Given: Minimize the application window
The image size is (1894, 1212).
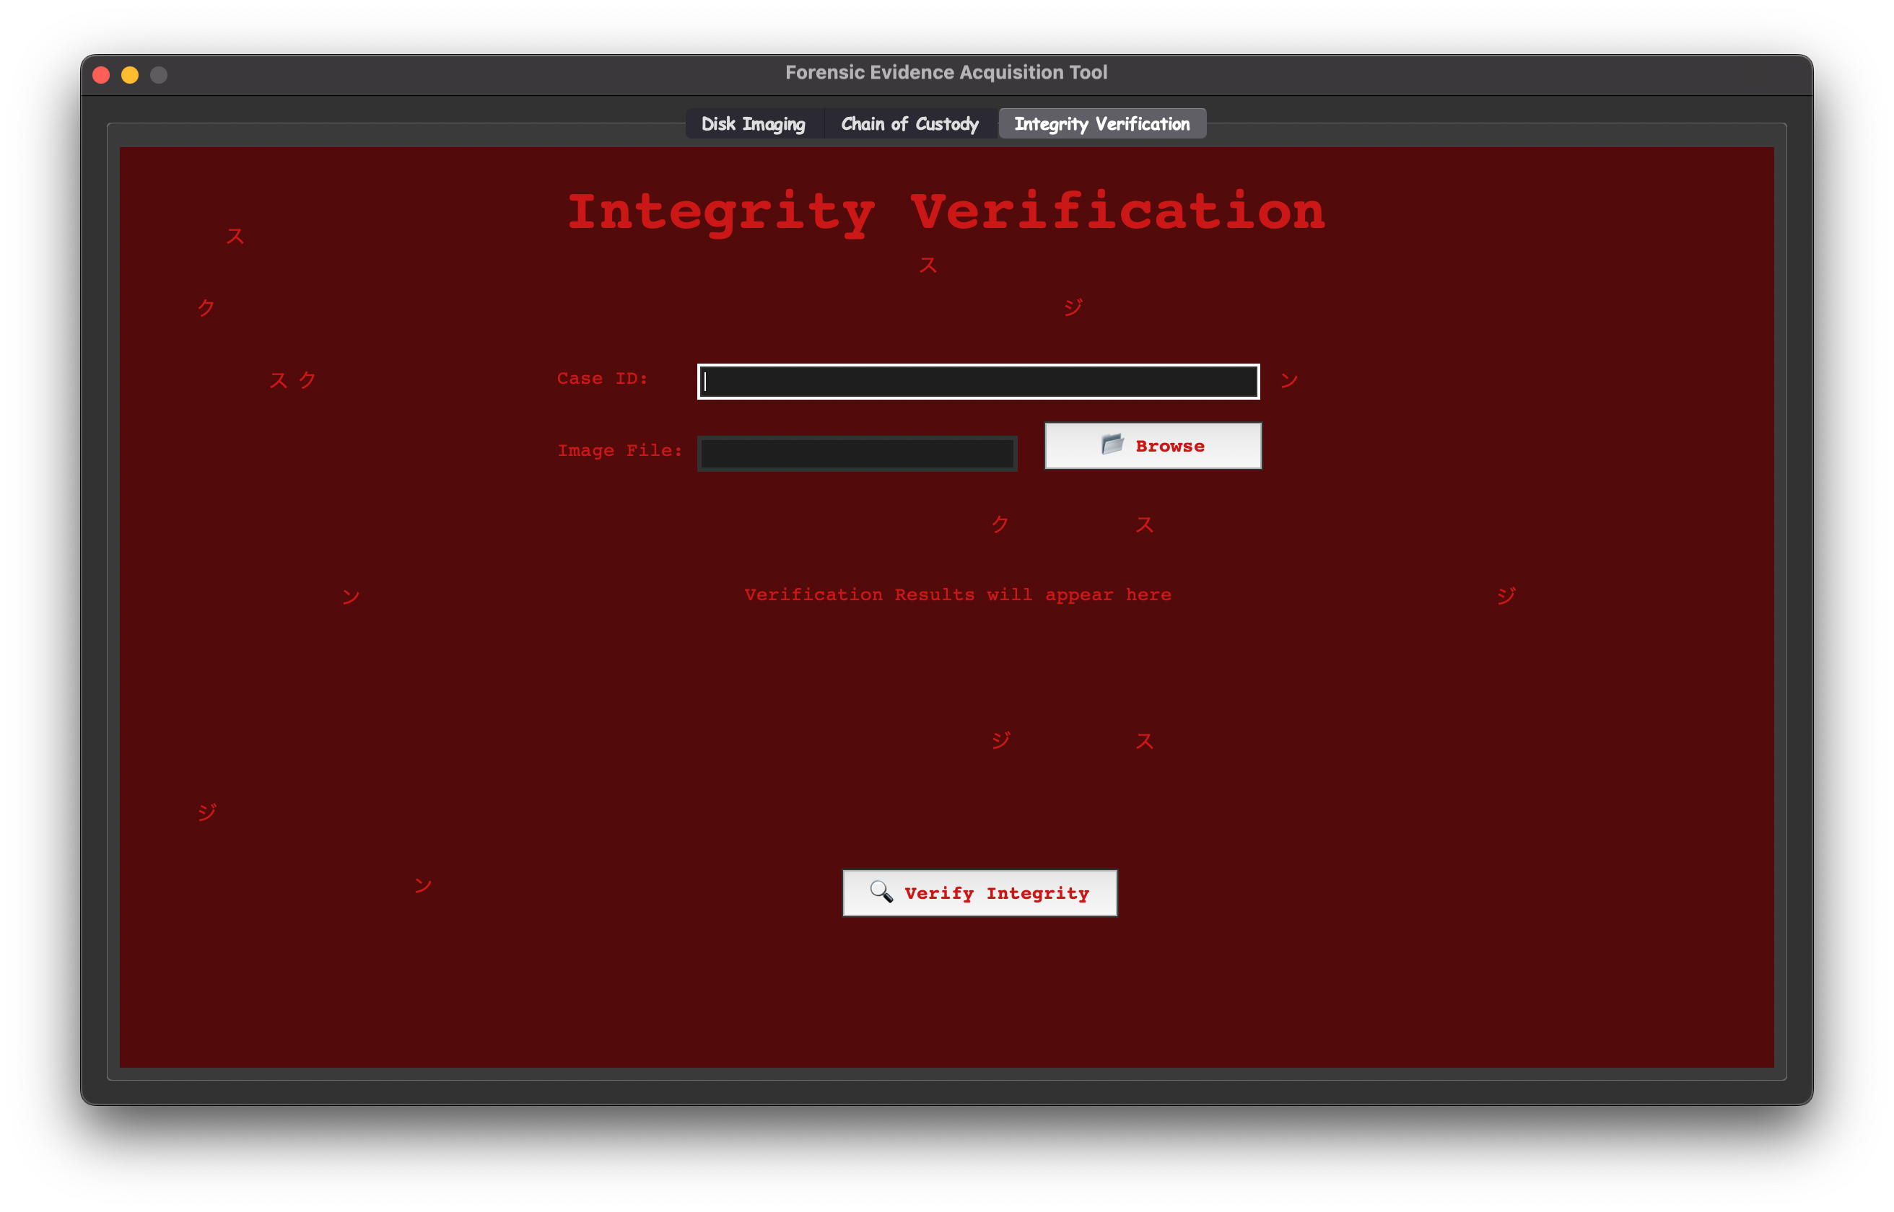Looking at the screenshot, I should pyautogui.click(x=129, y=75).
